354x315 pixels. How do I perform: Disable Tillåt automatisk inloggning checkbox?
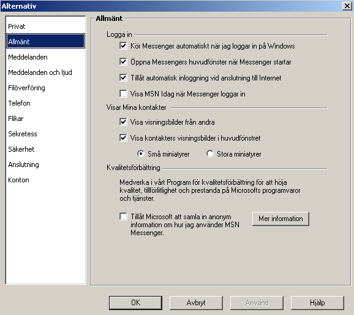123,78
